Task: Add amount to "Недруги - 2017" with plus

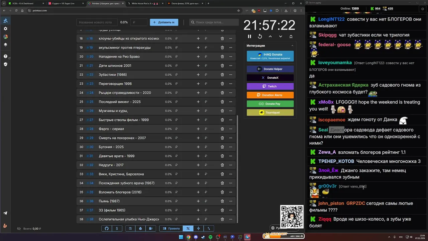Action: point(198,165)
